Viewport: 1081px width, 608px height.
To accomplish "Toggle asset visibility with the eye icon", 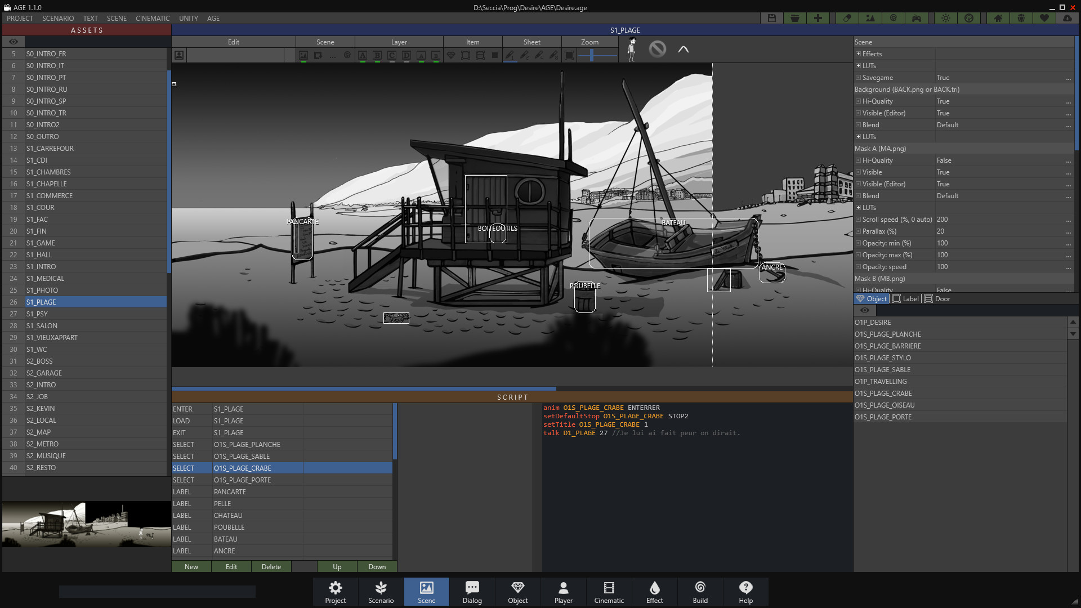I will 13,42.
